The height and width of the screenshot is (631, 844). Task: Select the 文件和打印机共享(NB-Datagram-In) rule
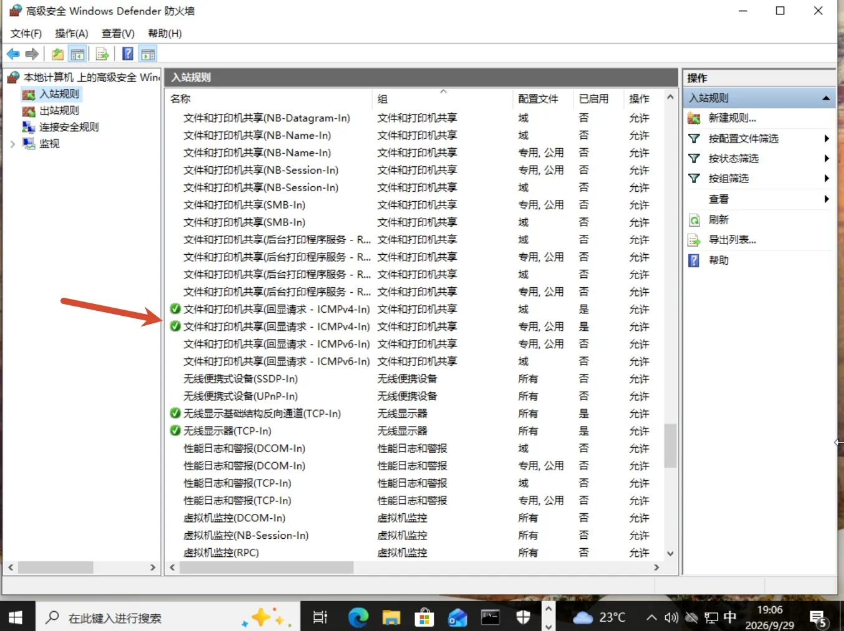267,118
